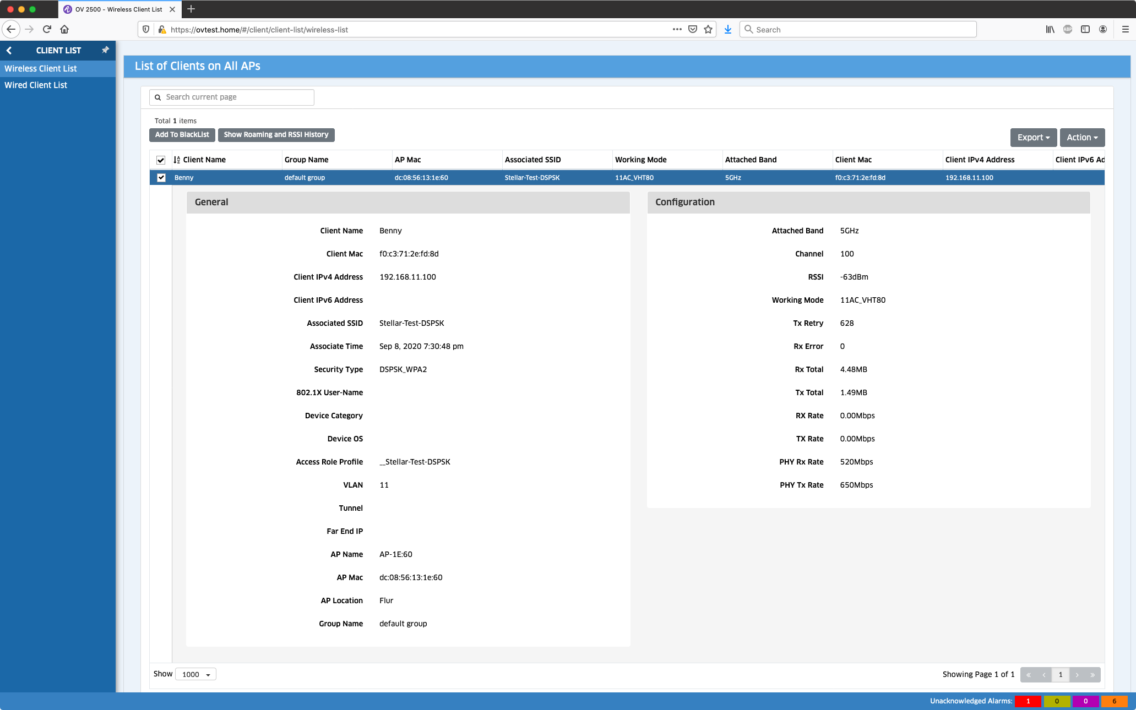Open the browser hamburger menu

1125,29
